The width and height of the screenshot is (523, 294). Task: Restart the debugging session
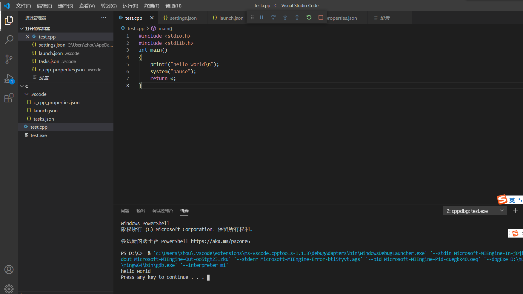309,18
